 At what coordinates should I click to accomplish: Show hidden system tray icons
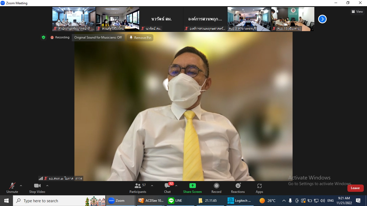pyautogui.click(x=284, y=201)
